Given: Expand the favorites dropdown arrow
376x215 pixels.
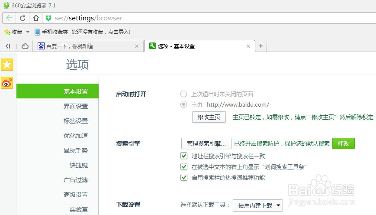Looking at the screenshot, I should coord(28,32).
